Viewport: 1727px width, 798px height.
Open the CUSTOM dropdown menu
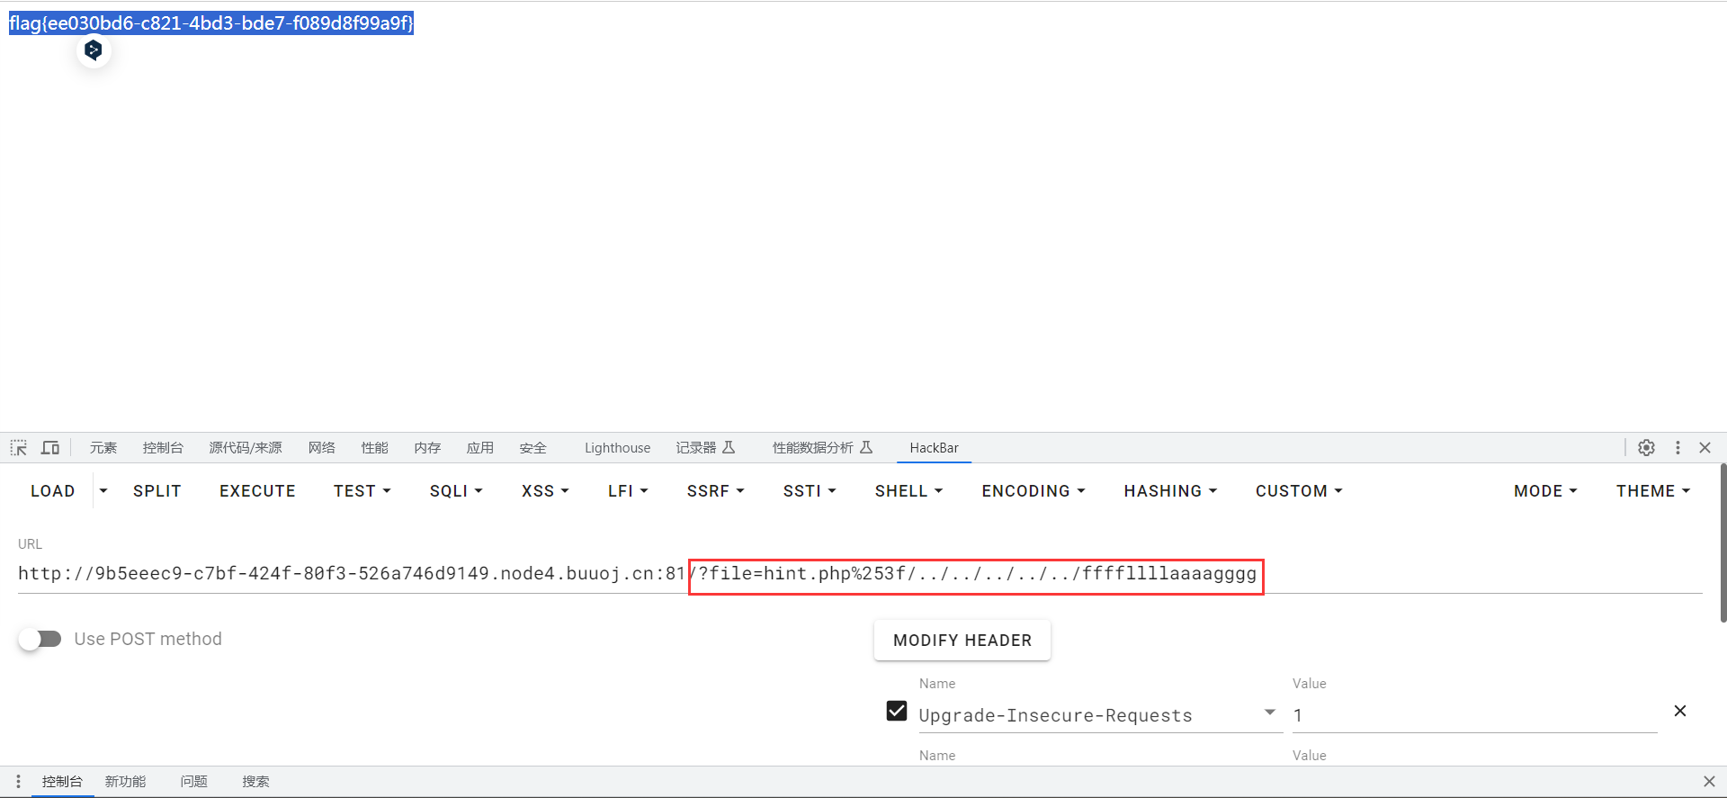tap(1299, 491)
